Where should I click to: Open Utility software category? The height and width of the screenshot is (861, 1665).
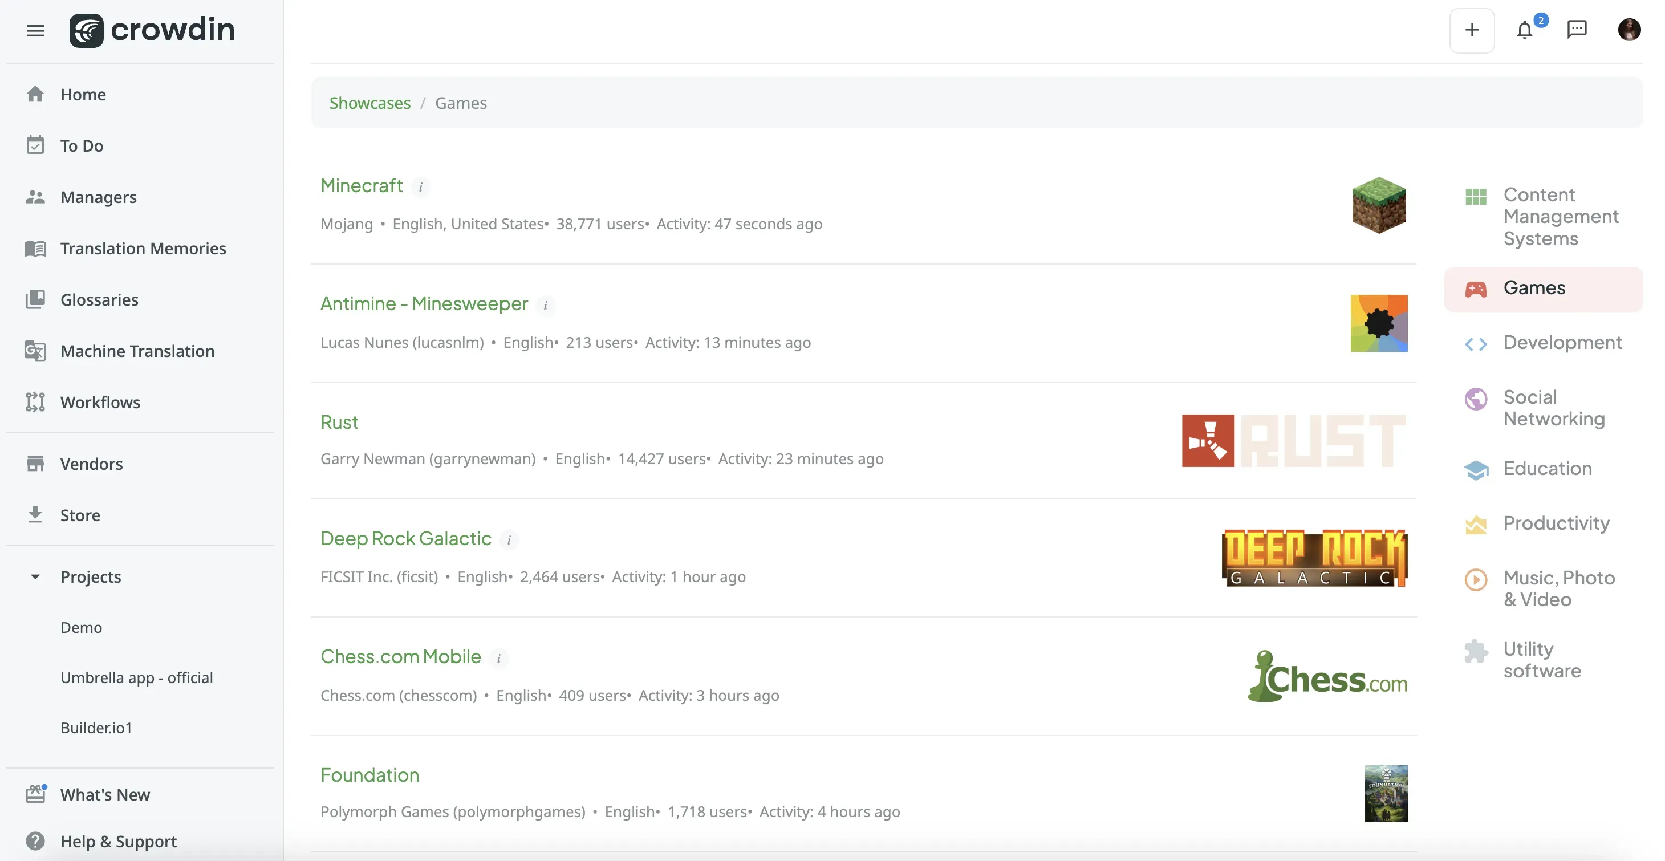pyautogui.click(x=1541, y=659)
